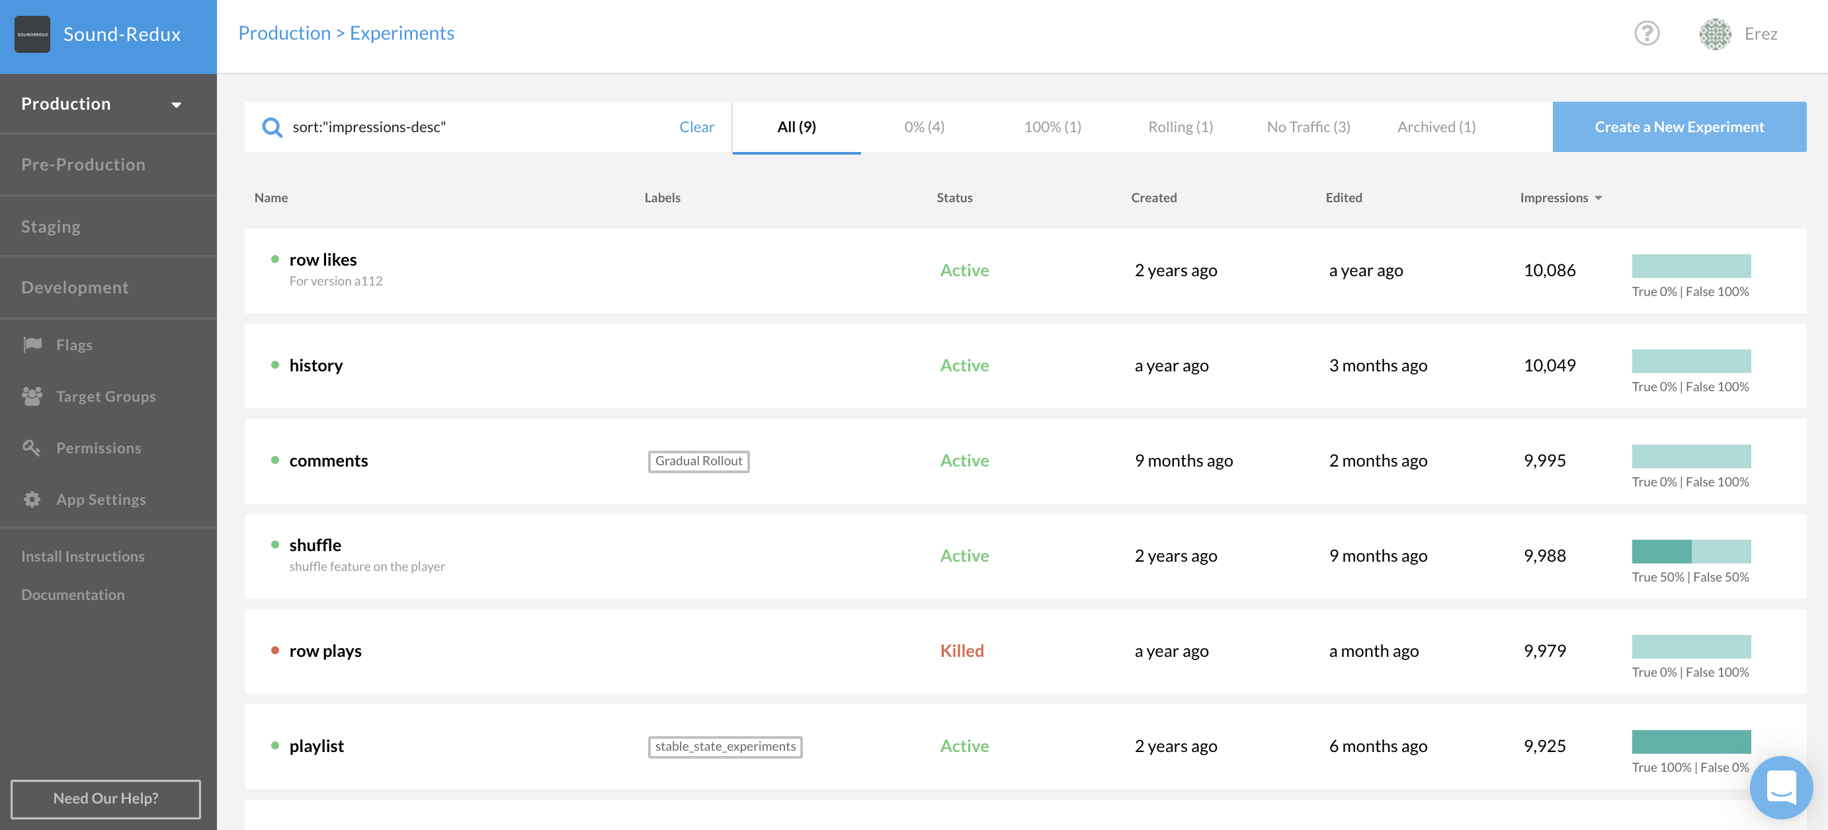Image resolution: width=1828 pixels, height=830 pixels.
Task: Switch to the 100% (1) tab
Action: (1052, 127)
